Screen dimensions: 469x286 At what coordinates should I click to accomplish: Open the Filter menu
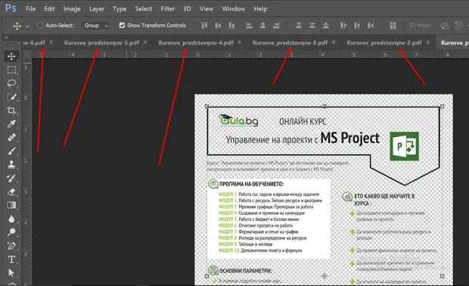[x=167, y=9]
